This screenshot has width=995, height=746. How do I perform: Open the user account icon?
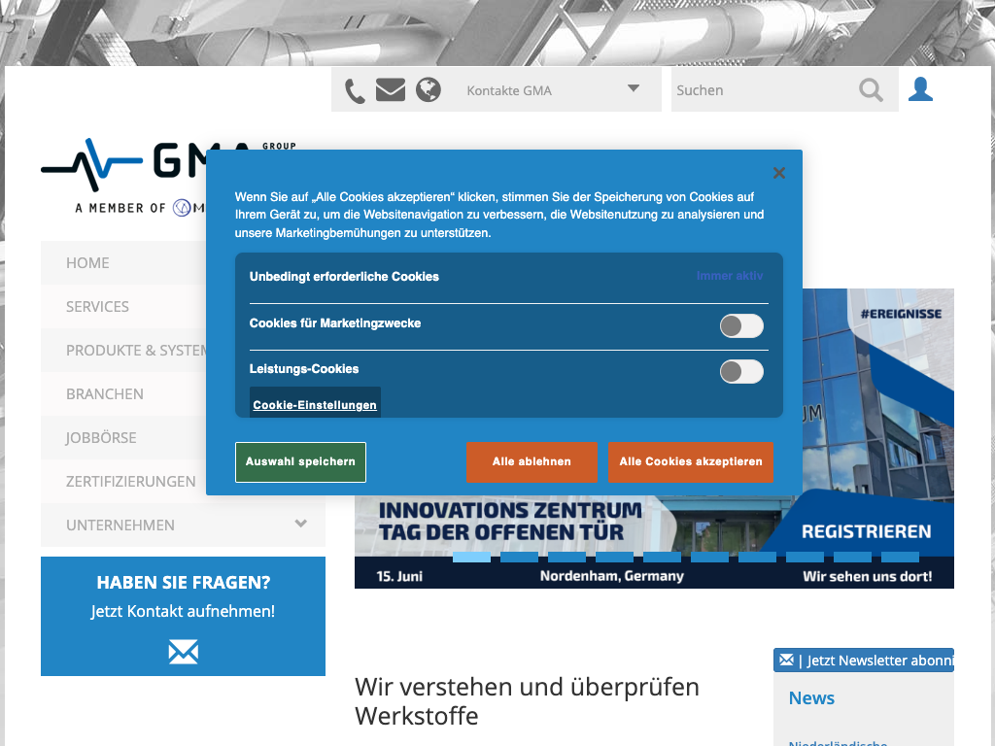pyautogui.click(x=920, y=89)
